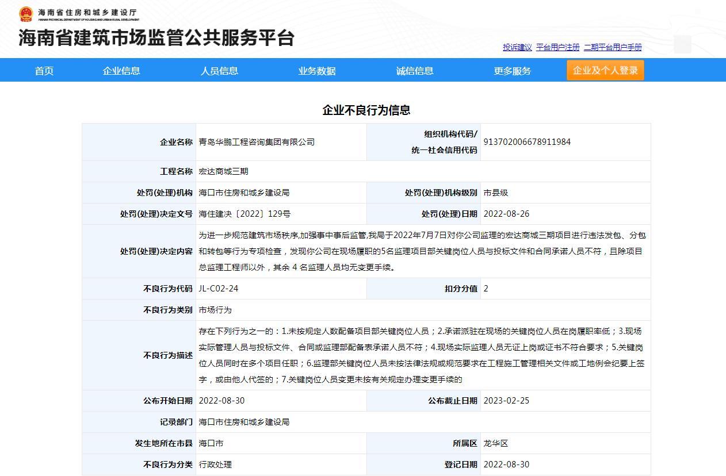726x476 pixels.
Task: Click the 工程名称 field label
Action: (x=176, y=171)
